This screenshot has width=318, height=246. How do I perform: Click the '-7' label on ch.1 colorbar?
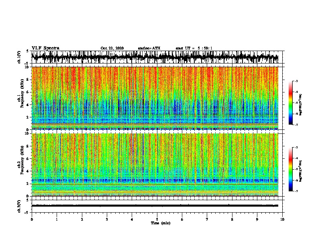[x=296, y=125]
